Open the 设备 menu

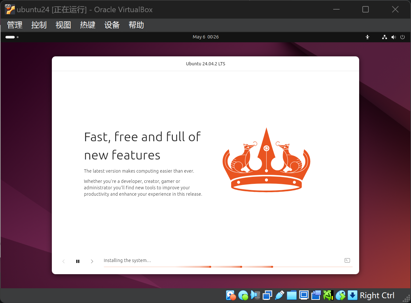coord(112,25)
